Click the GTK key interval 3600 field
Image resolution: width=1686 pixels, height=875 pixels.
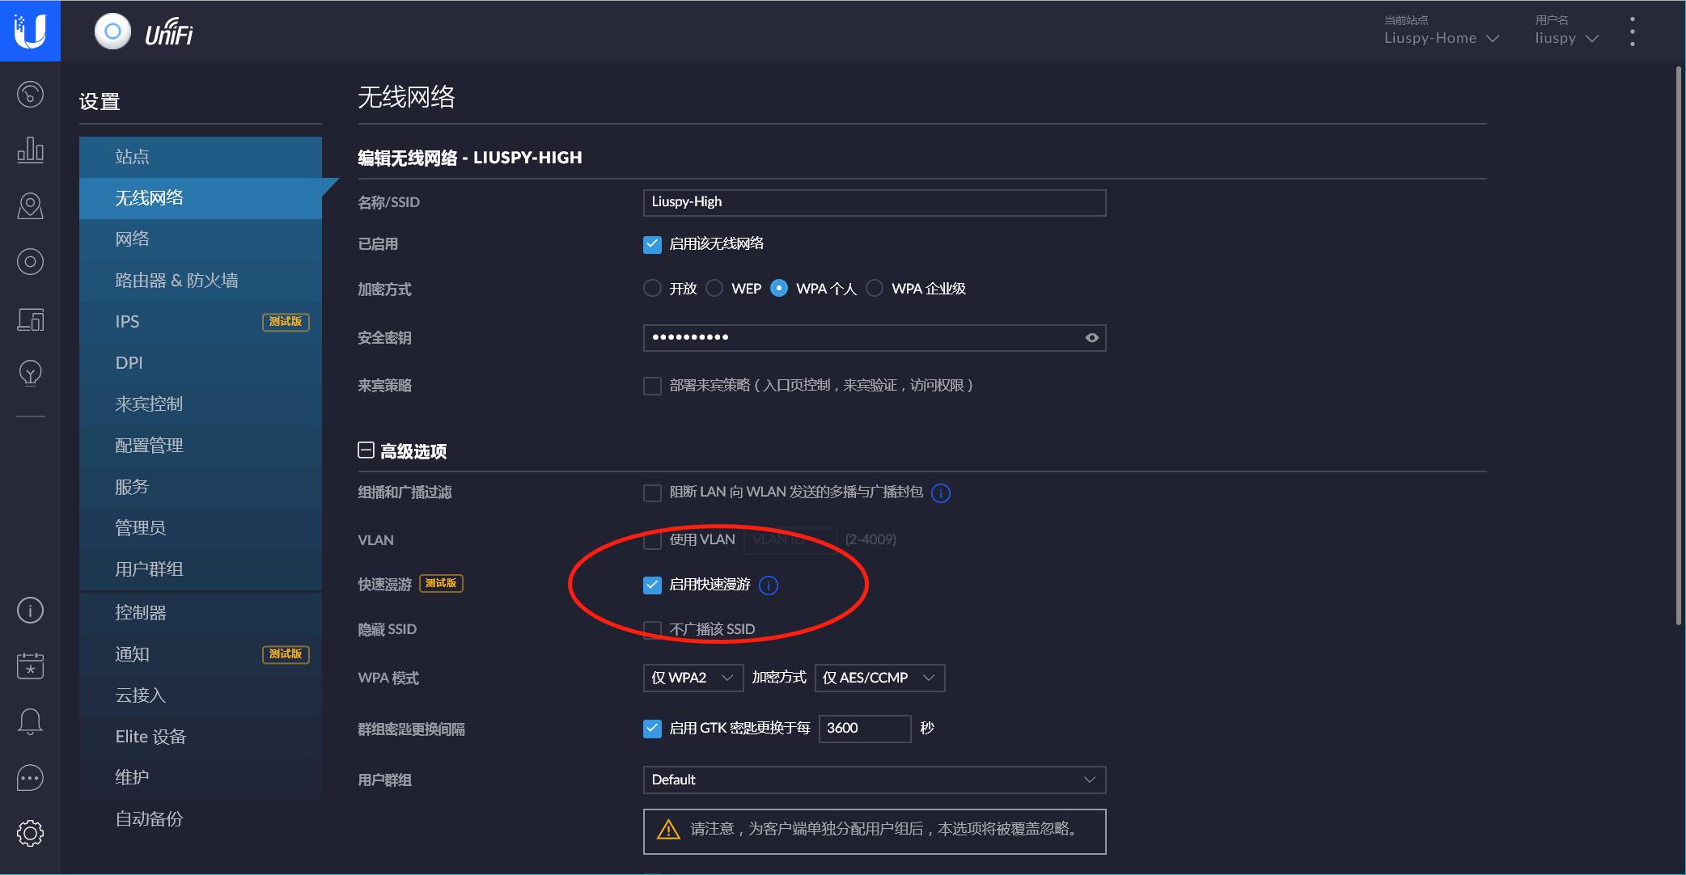[864, 729]
